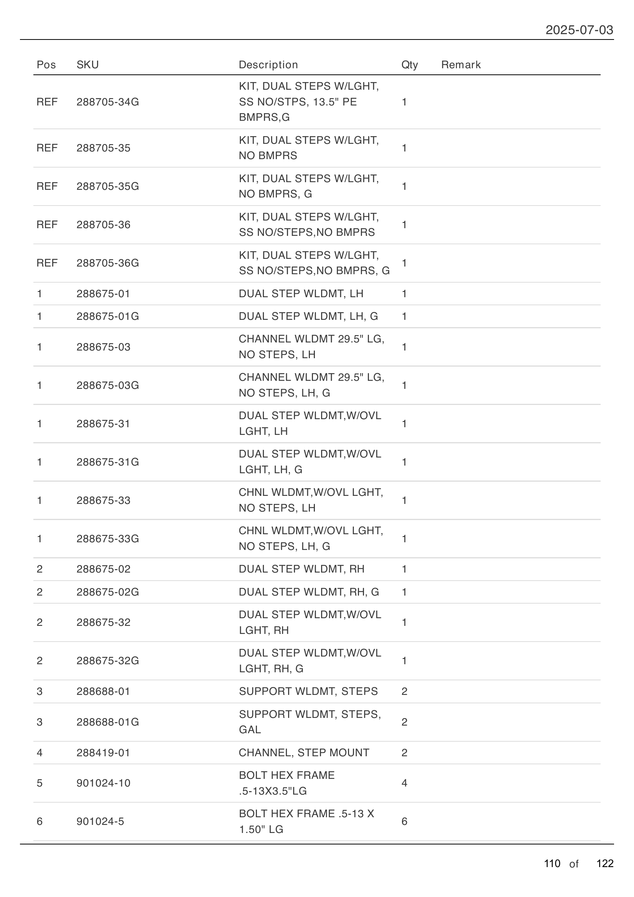Click quantity 6 for 901024-5 row
The width and height of the screenshot is (634, 897).
pyautogui.click(x=404, y=821)
